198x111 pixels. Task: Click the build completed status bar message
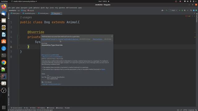coord(31,110)
